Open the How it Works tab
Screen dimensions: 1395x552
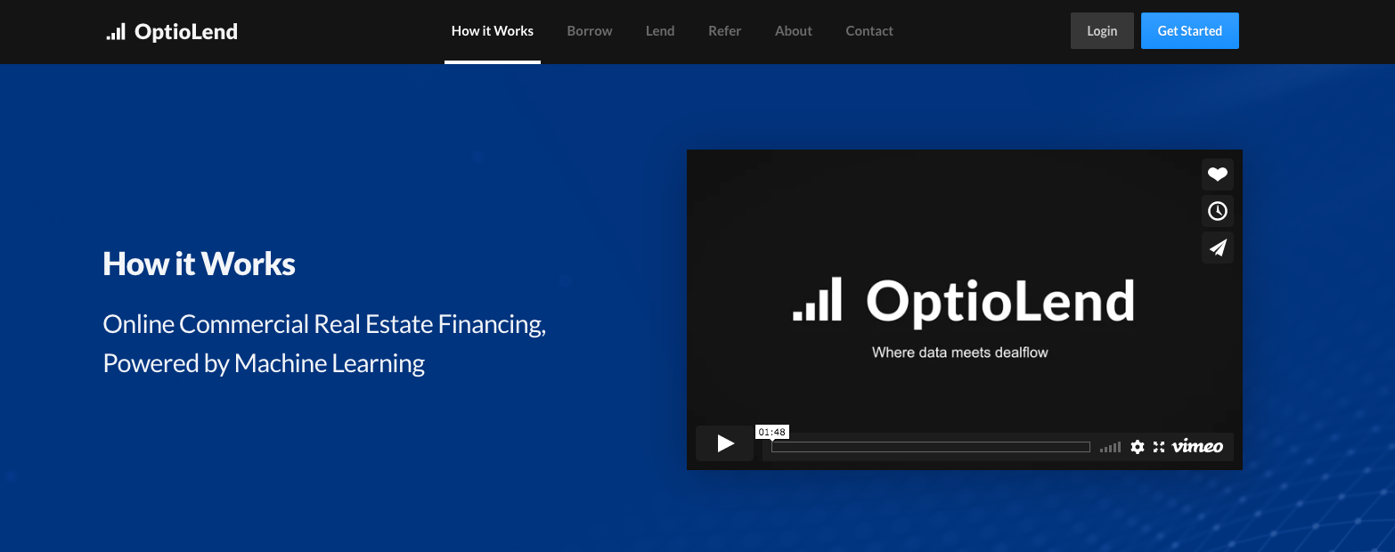click(493, 31)
